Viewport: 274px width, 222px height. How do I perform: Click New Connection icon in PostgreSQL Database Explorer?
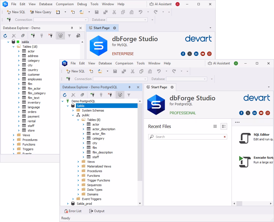click(92, 95)
